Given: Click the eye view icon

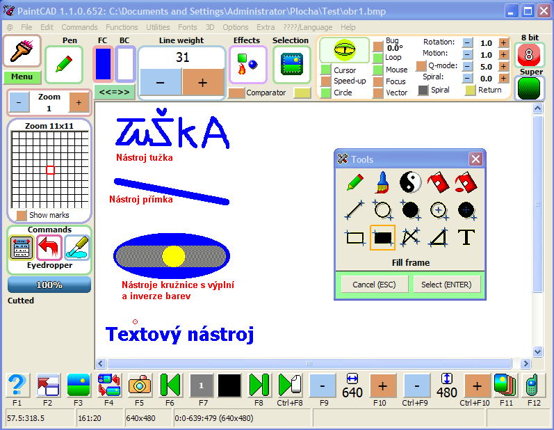Looking at the screenshot, I should [345, 50].
